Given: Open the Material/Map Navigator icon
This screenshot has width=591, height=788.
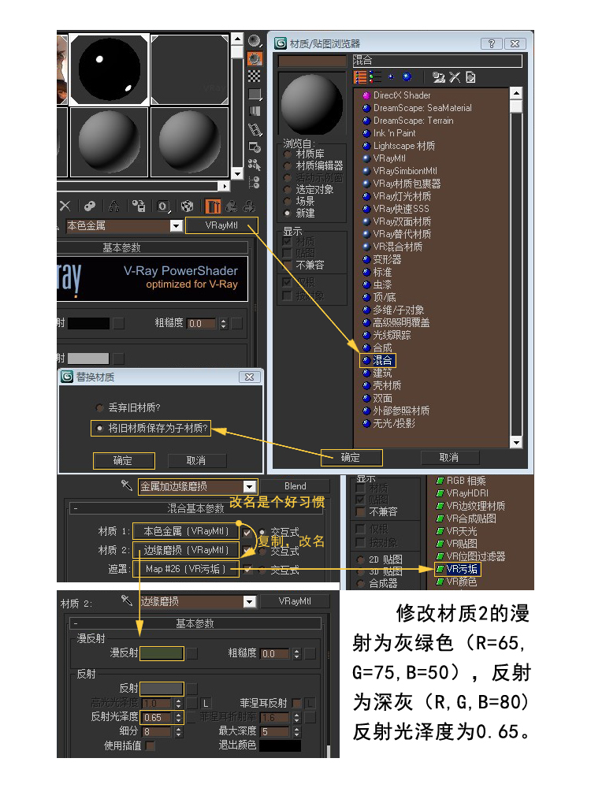Looking at the screenshot, I should coord(255,182).
